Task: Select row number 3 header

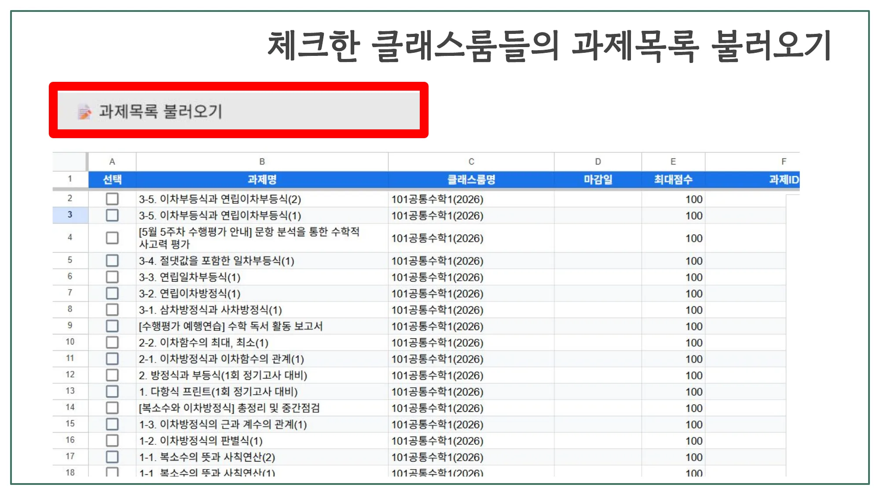Action: pyautogui.click(x=70, y=215)
